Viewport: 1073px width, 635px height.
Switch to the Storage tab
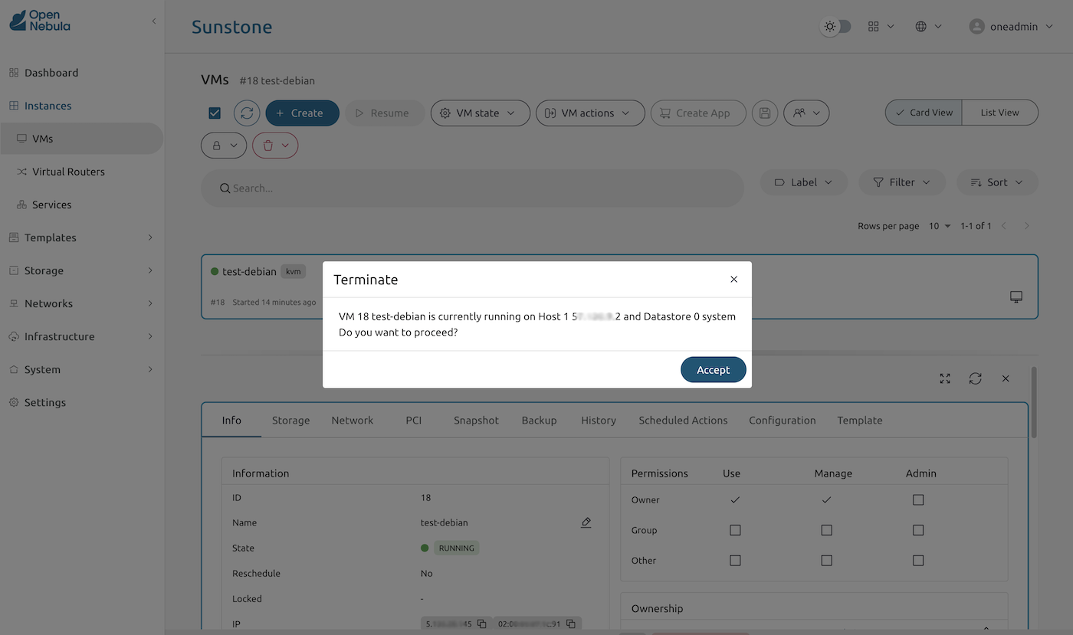pyautogui.click(x=290, y=421)
